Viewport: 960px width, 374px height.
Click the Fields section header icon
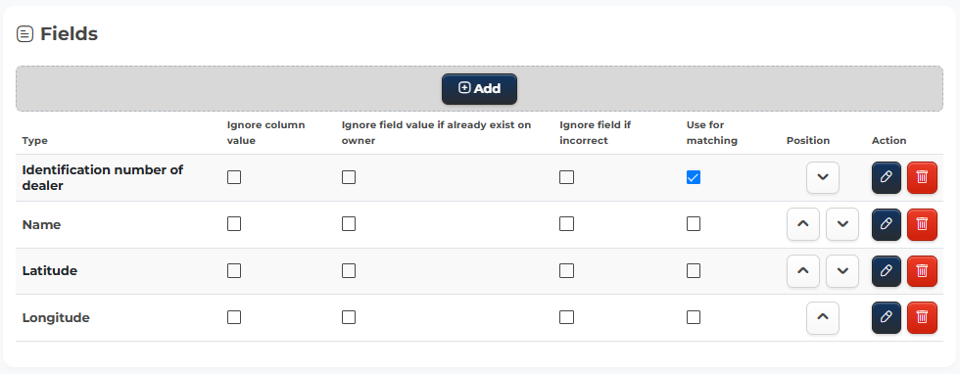coord(24,34)
